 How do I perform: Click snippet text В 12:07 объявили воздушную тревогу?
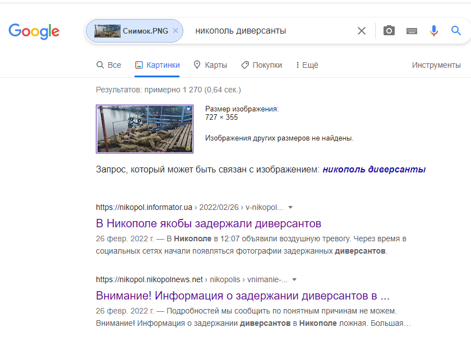tap(258, 239)
